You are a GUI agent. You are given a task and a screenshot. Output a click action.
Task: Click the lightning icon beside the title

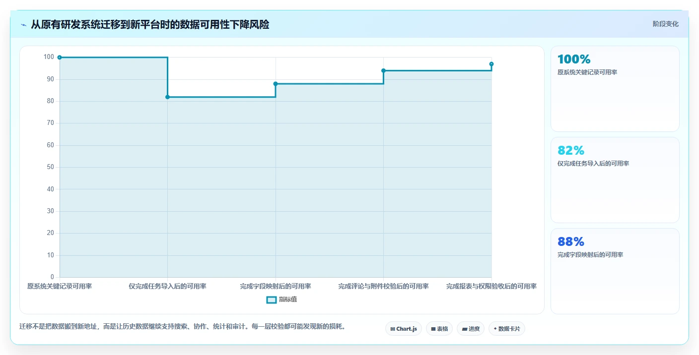pyautogui.click(x=24, y=25)
